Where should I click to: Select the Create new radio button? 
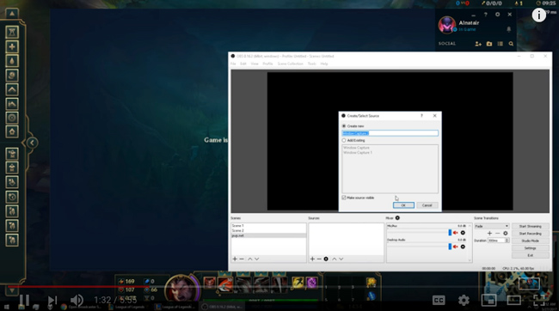tap(344, 126)
